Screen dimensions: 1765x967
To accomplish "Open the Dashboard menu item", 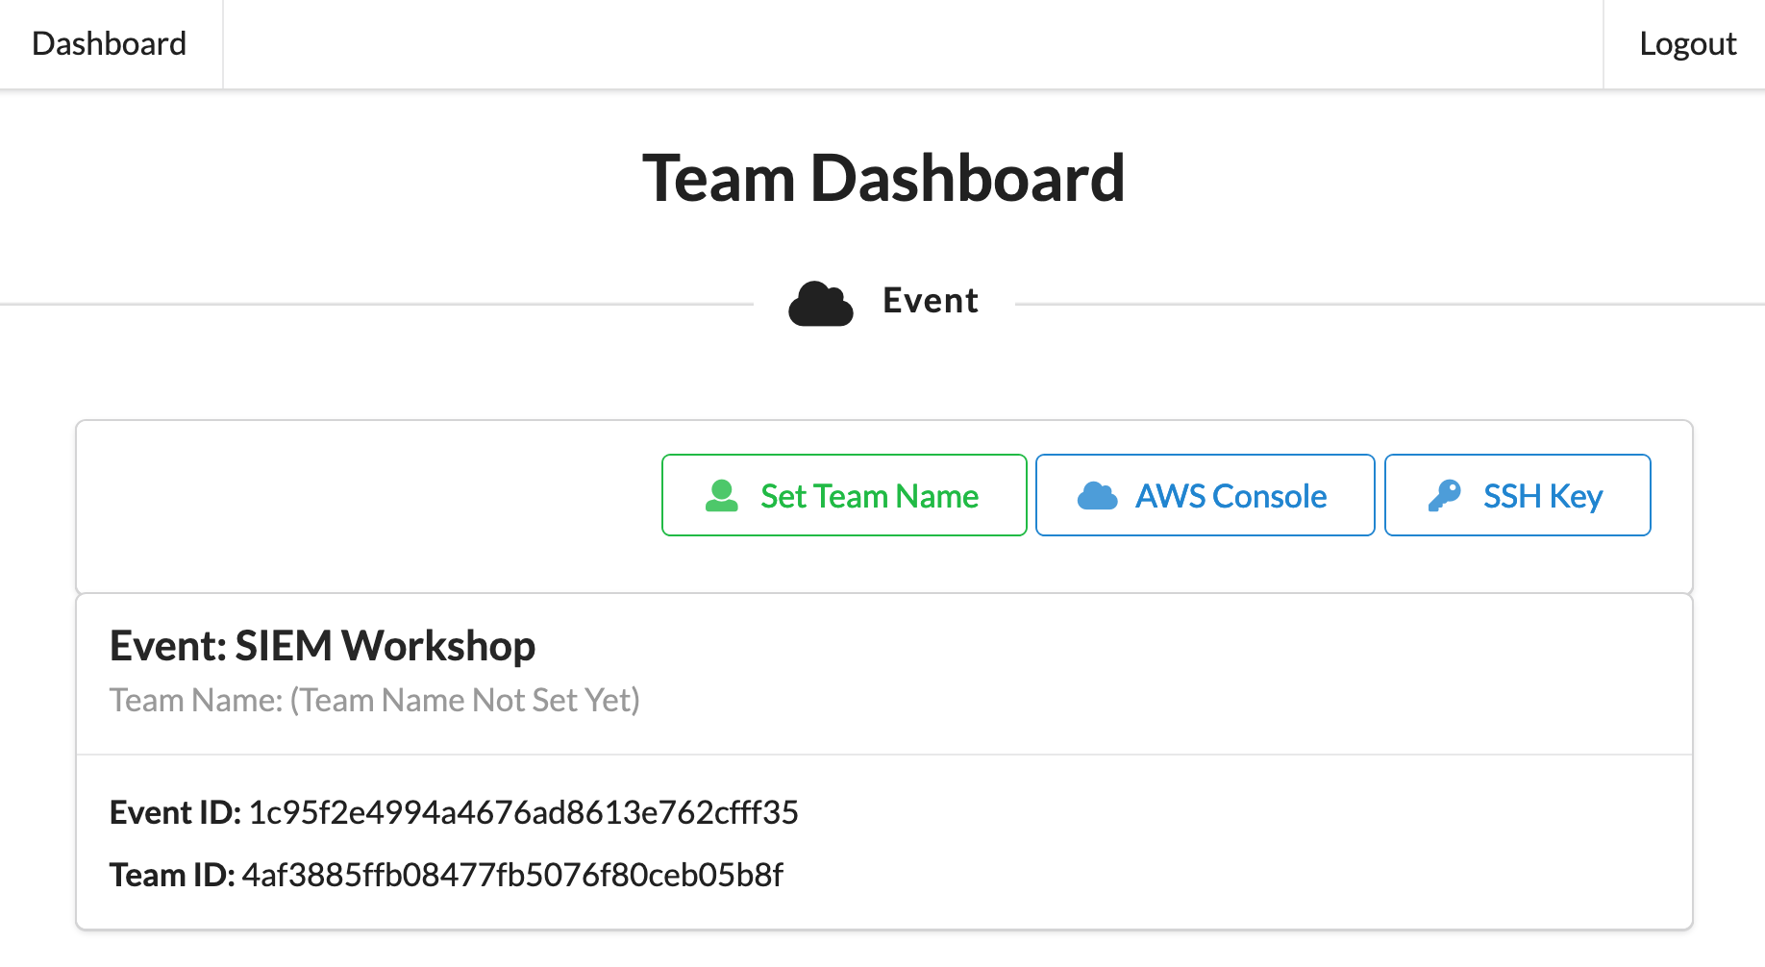I will coord(110,44).
